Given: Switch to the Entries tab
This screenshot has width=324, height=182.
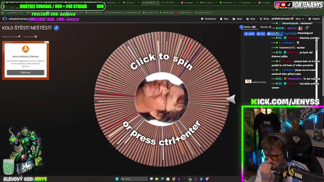Looking at the screenshot, I should tap(250, 27).
